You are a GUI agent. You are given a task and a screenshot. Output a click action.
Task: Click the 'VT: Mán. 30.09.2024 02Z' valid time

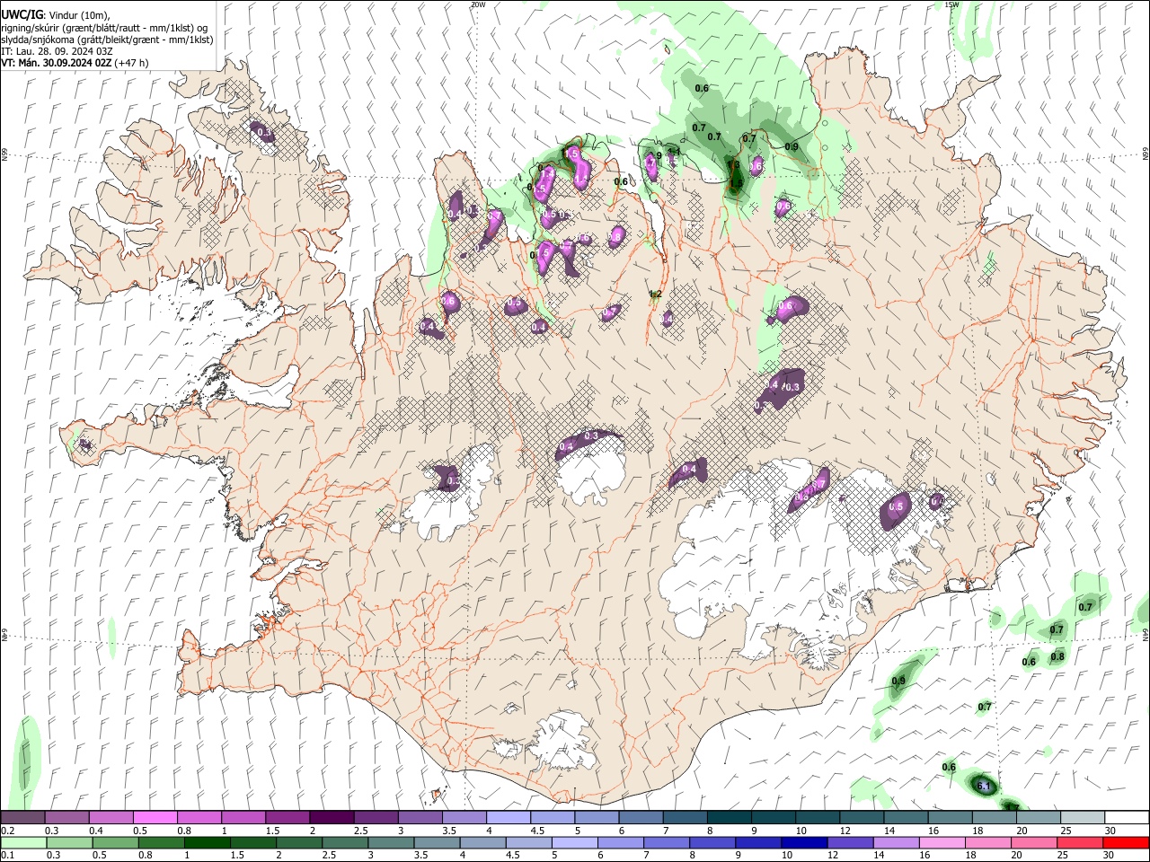coord(56,63)
